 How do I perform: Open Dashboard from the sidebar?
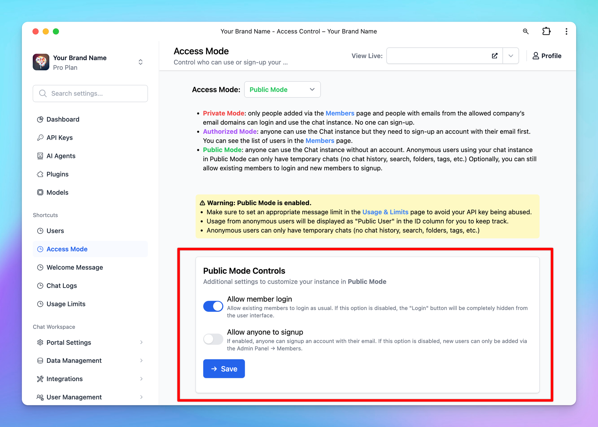[x=90, y=119]
